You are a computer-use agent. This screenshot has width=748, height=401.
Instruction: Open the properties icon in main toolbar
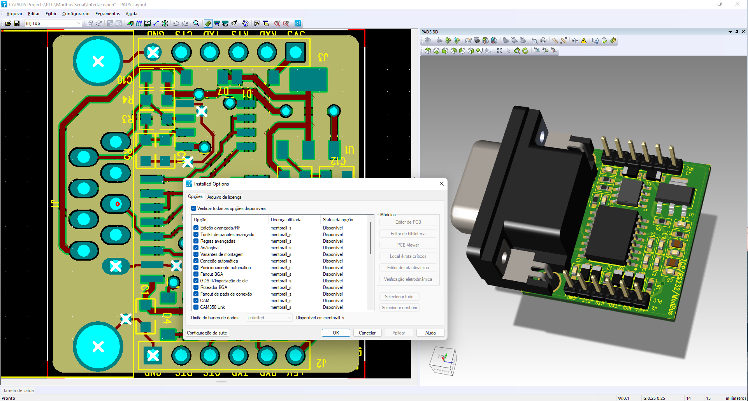click(x=90, y=23)
